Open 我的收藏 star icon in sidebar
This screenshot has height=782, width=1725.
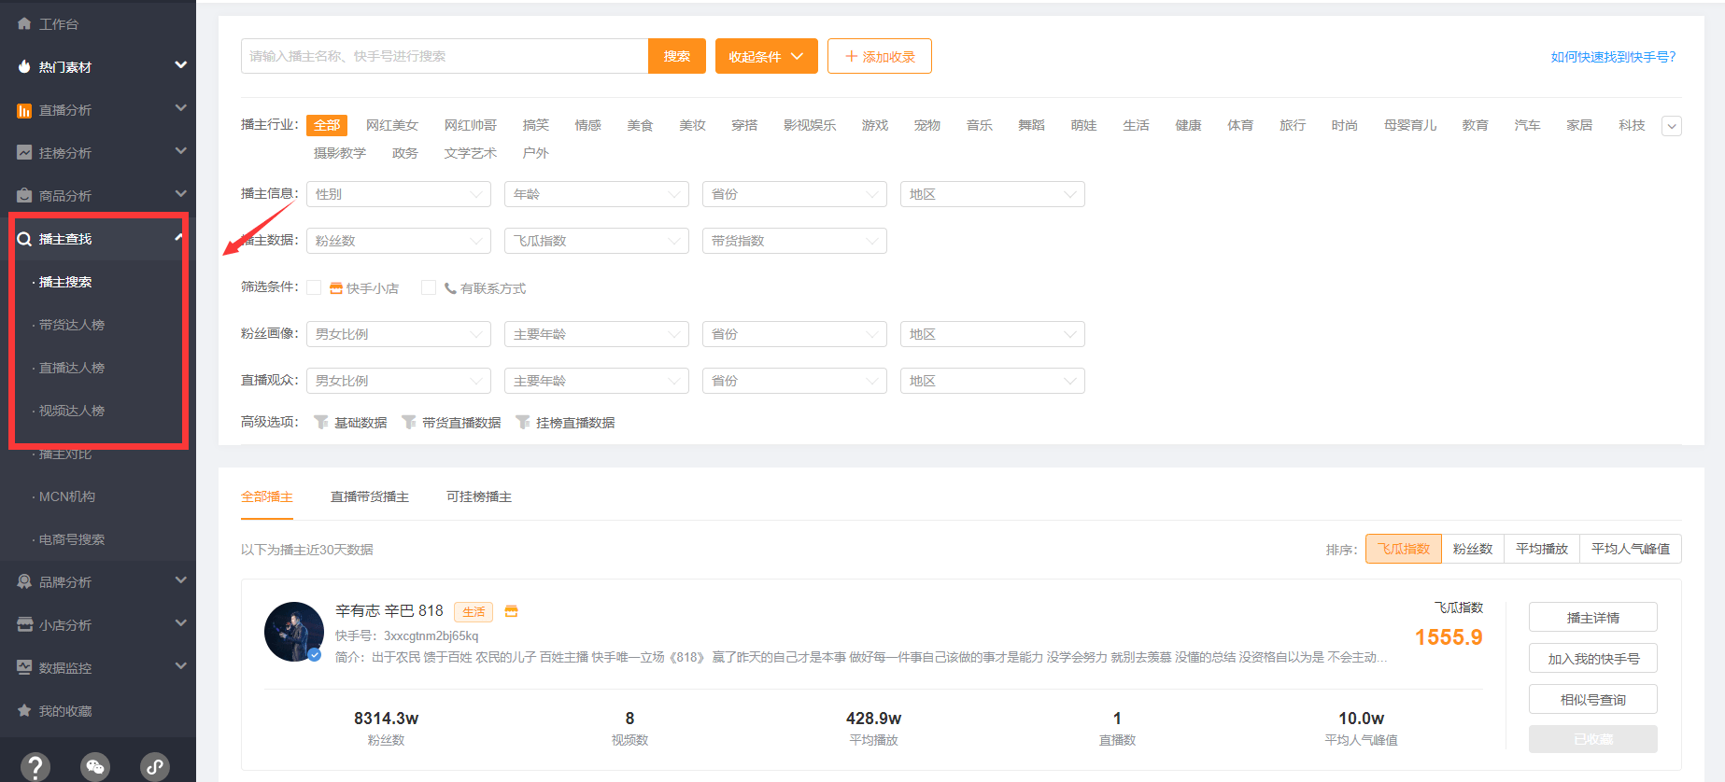(24, 710)
